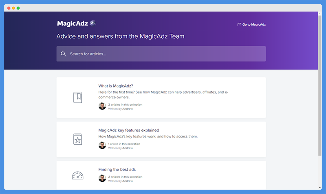Viewport: 326px width, 194px height.
Task: Click the MagicAdz owl mascot icon
Action: [93, 24]
